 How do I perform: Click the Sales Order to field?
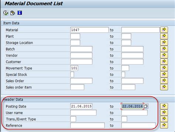point(133,81)
